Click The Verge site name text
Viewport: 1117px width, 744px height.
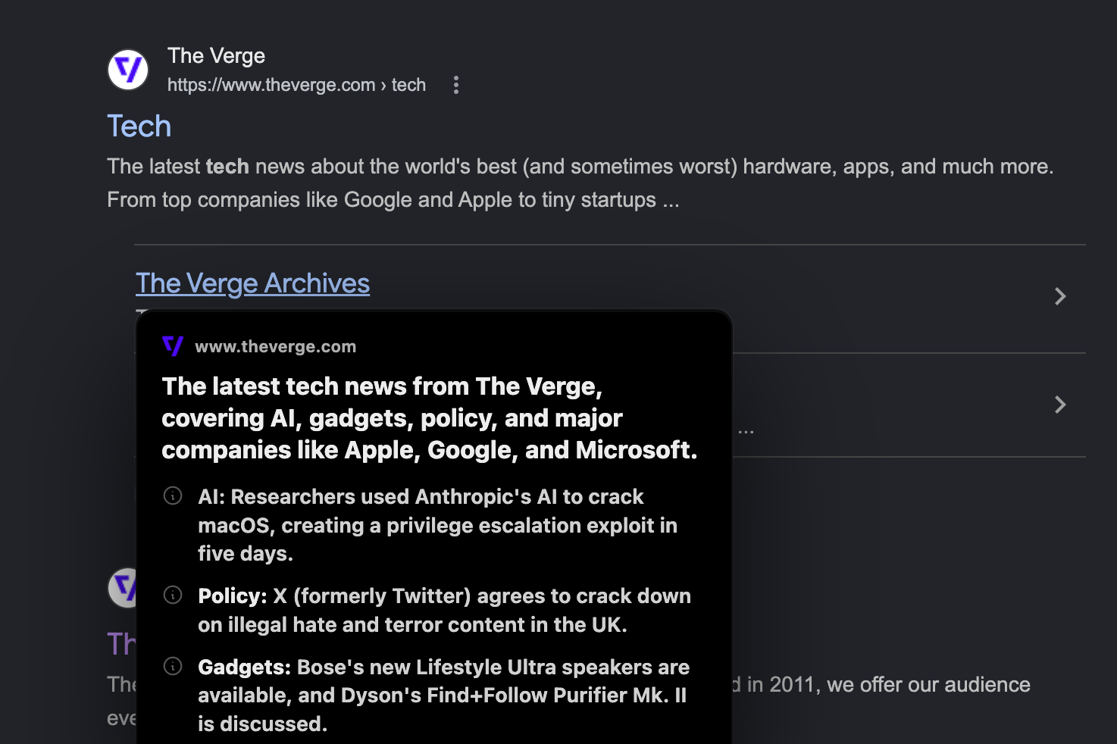pyautogui.click(x=216, y=56)
